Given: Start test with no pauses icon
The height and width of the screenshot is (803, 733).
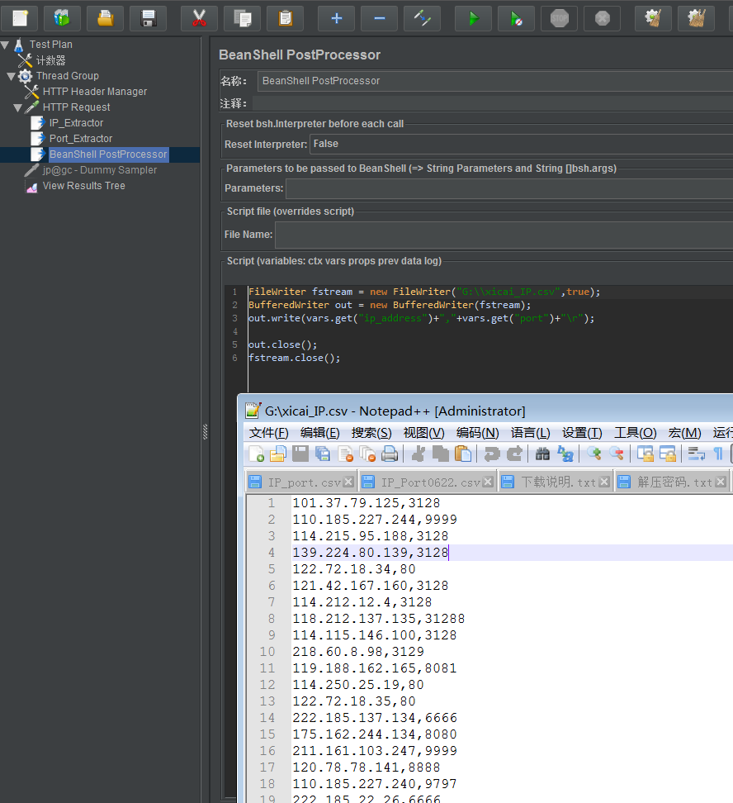Looking at the screenshot, I should [x=517, y=18].
